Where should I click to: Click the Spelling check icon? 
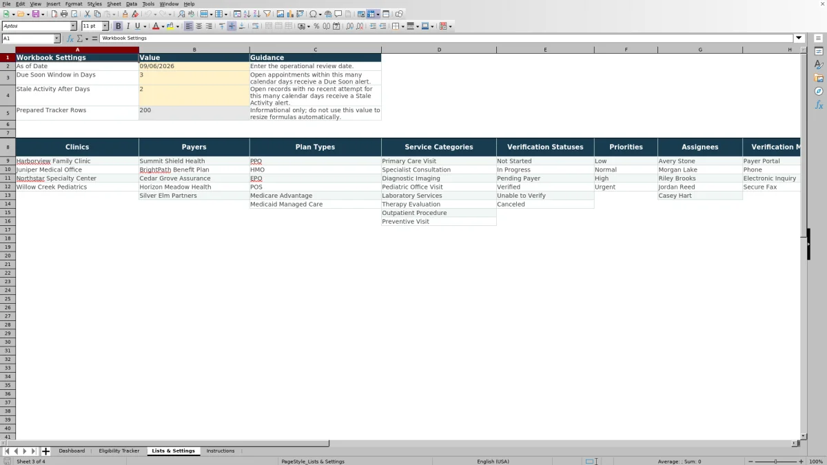point(191,14)
